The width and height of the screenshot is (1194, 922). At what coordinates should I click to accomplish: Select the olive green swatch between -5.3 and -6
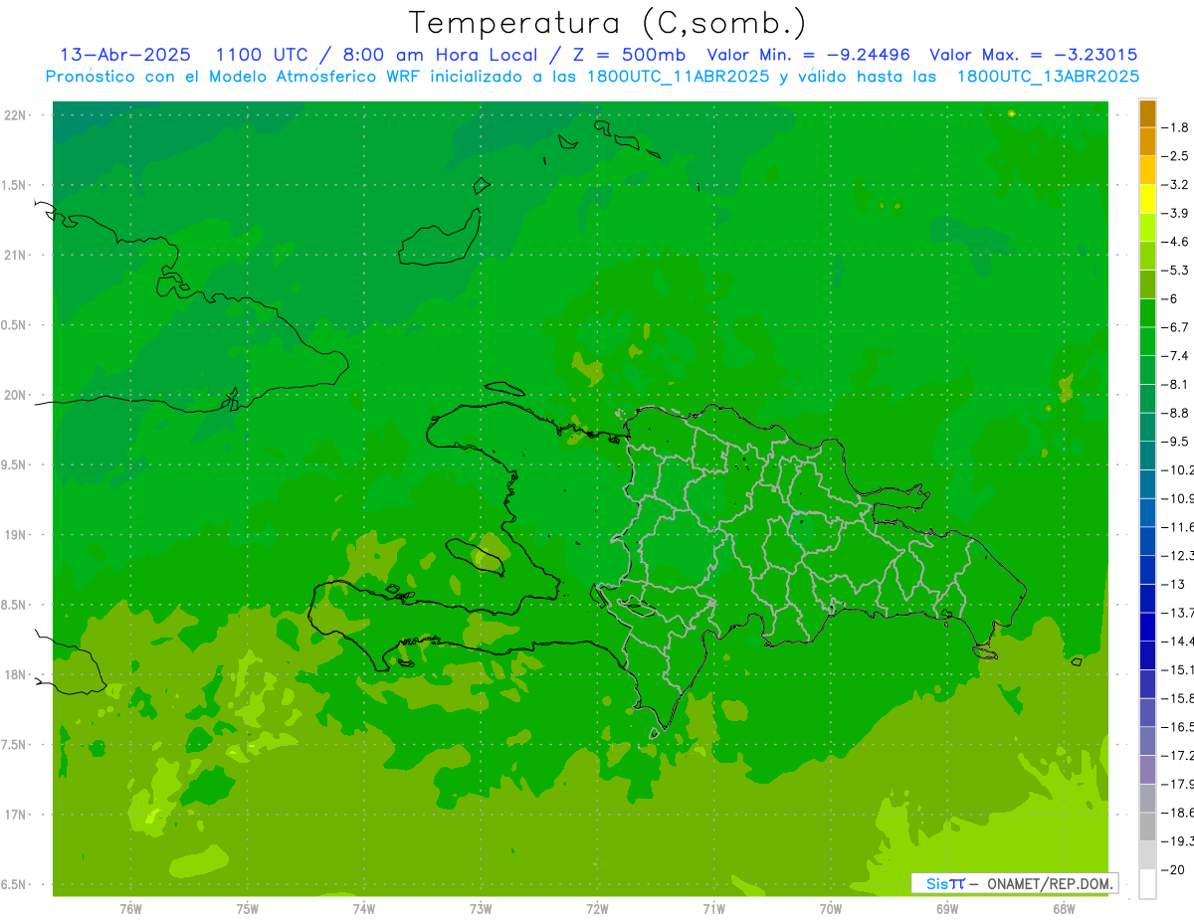(x=1147, y=284)
